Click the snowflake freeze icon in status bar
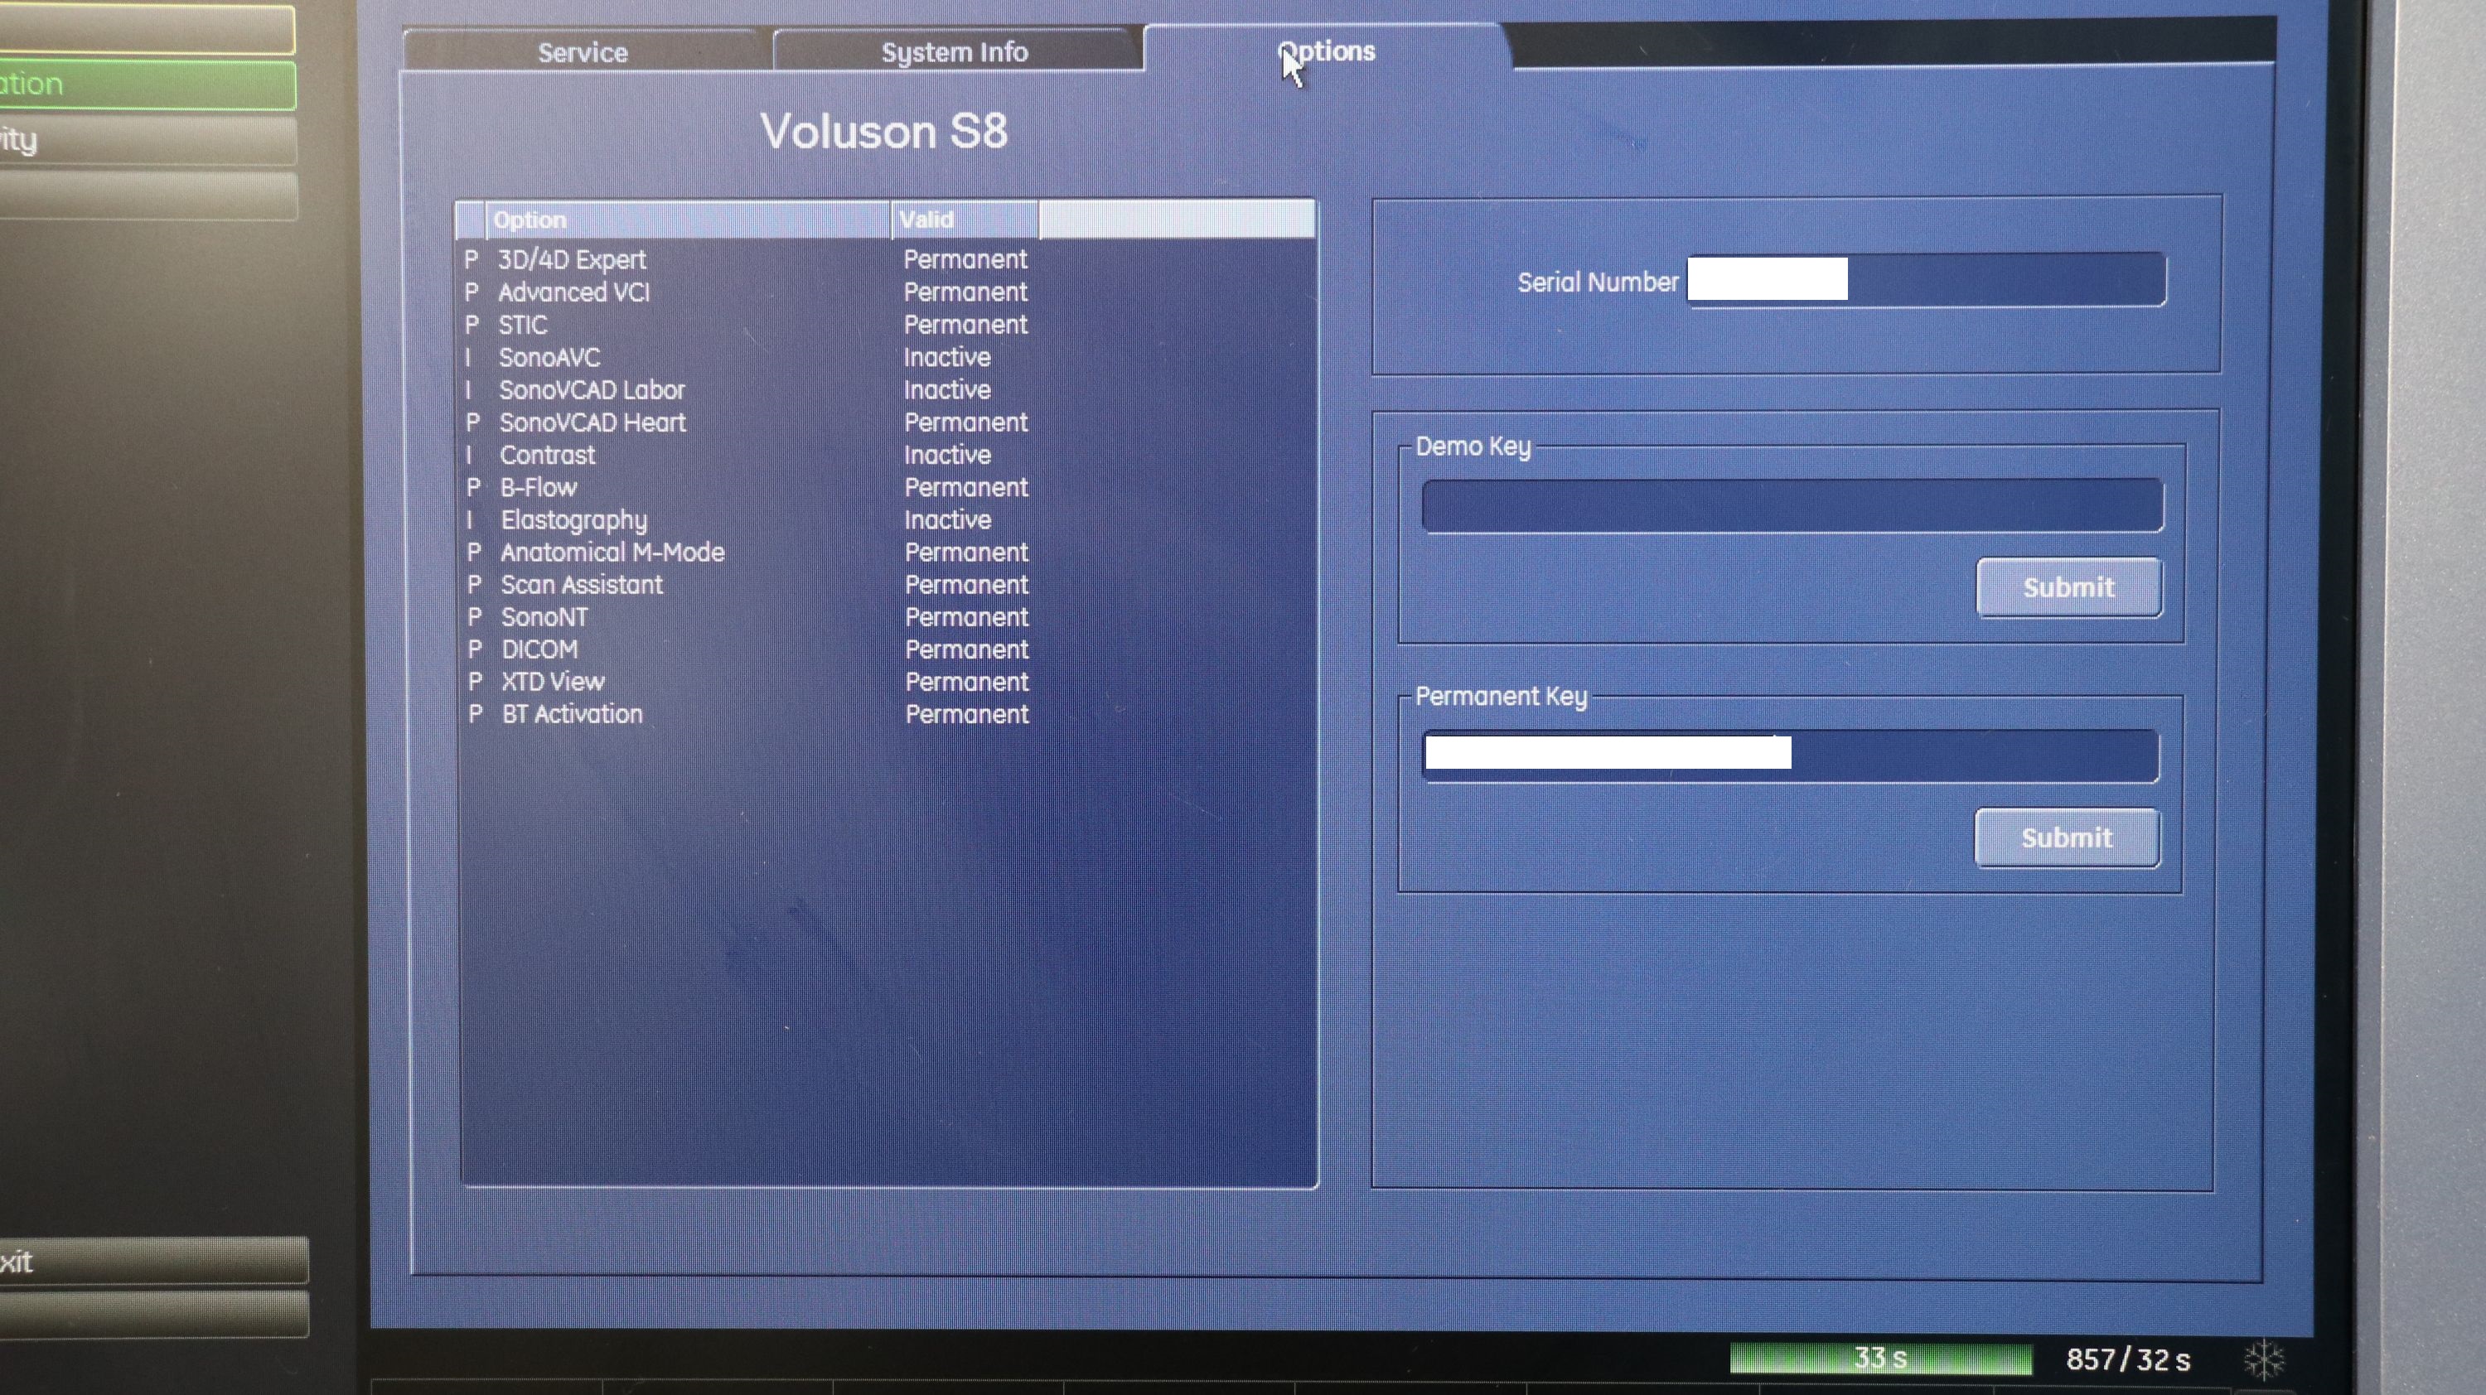Viewport: 2486px width, 1395px height. tap(2265, 1360)
